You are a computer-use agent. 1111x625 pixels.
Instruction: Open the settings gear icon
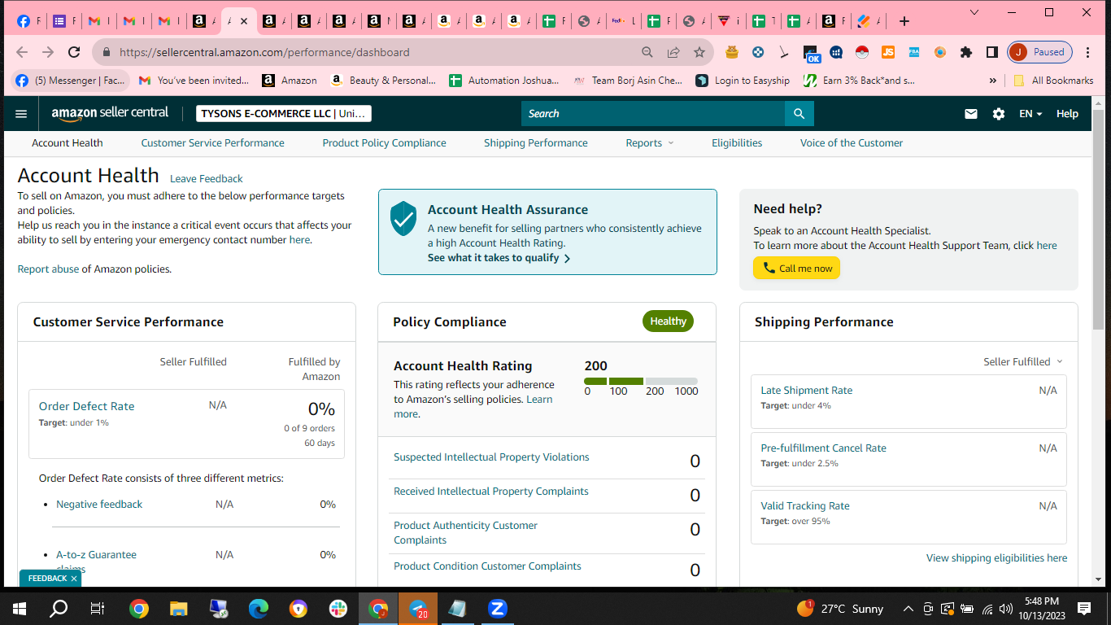tap(999, 114)
